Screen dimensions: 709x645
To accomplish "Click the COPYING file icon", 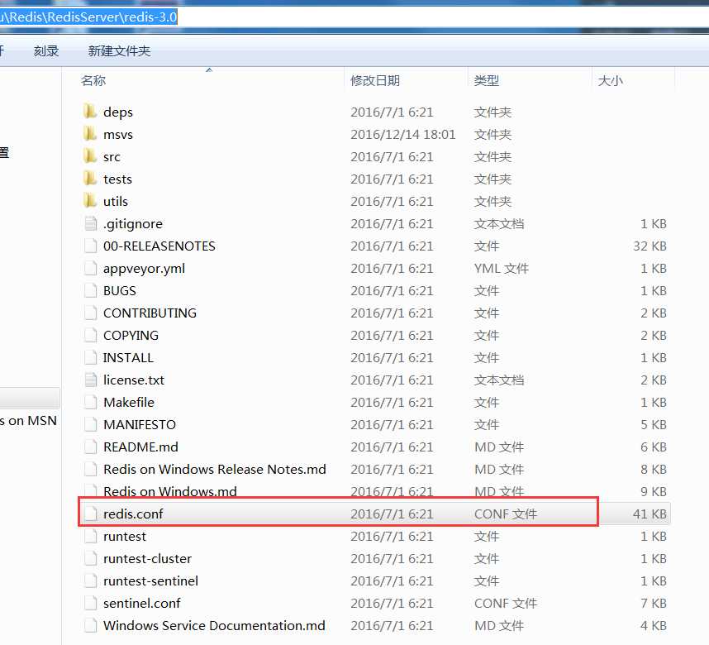I will coord(90,335).
